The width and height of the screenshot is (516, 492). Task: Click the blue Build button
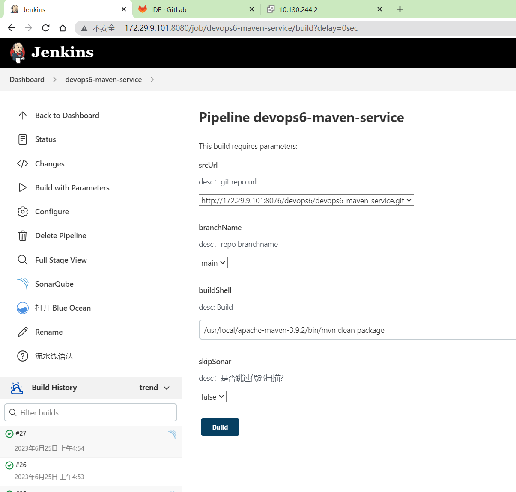pyautogui.click(x=220, y=427)
